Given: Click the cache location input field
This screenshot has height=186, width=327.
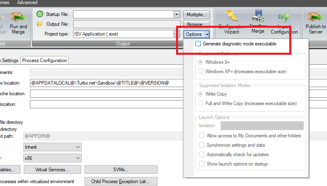Looking at the screenshot, I should [x=107, y=94].
